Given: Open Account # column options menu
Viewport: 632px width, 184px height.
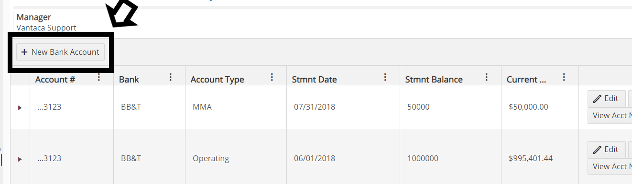Looking at the screenshot, I should coord(99,77).
